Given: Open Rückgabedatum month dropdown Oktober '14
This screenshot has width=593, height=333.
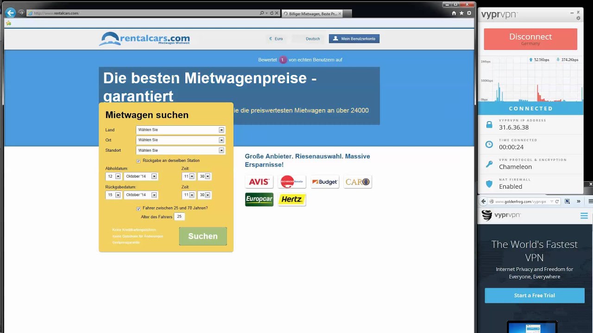Looking at the screenshot, I should [x=141, y=195].
